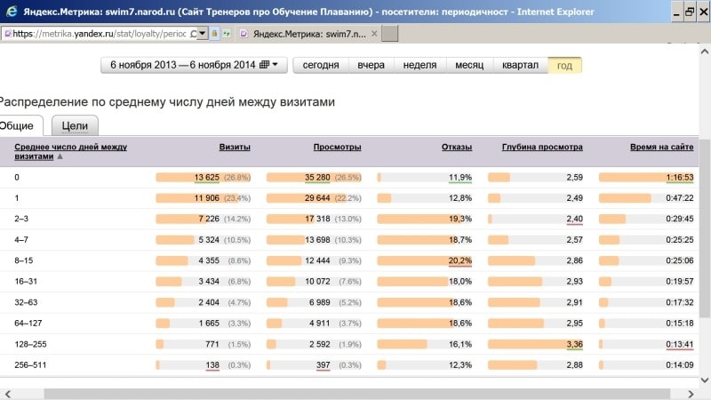Click the search icon in address bar
The height and width of the screenshot is (400, 711).
(x=193, y=34)
